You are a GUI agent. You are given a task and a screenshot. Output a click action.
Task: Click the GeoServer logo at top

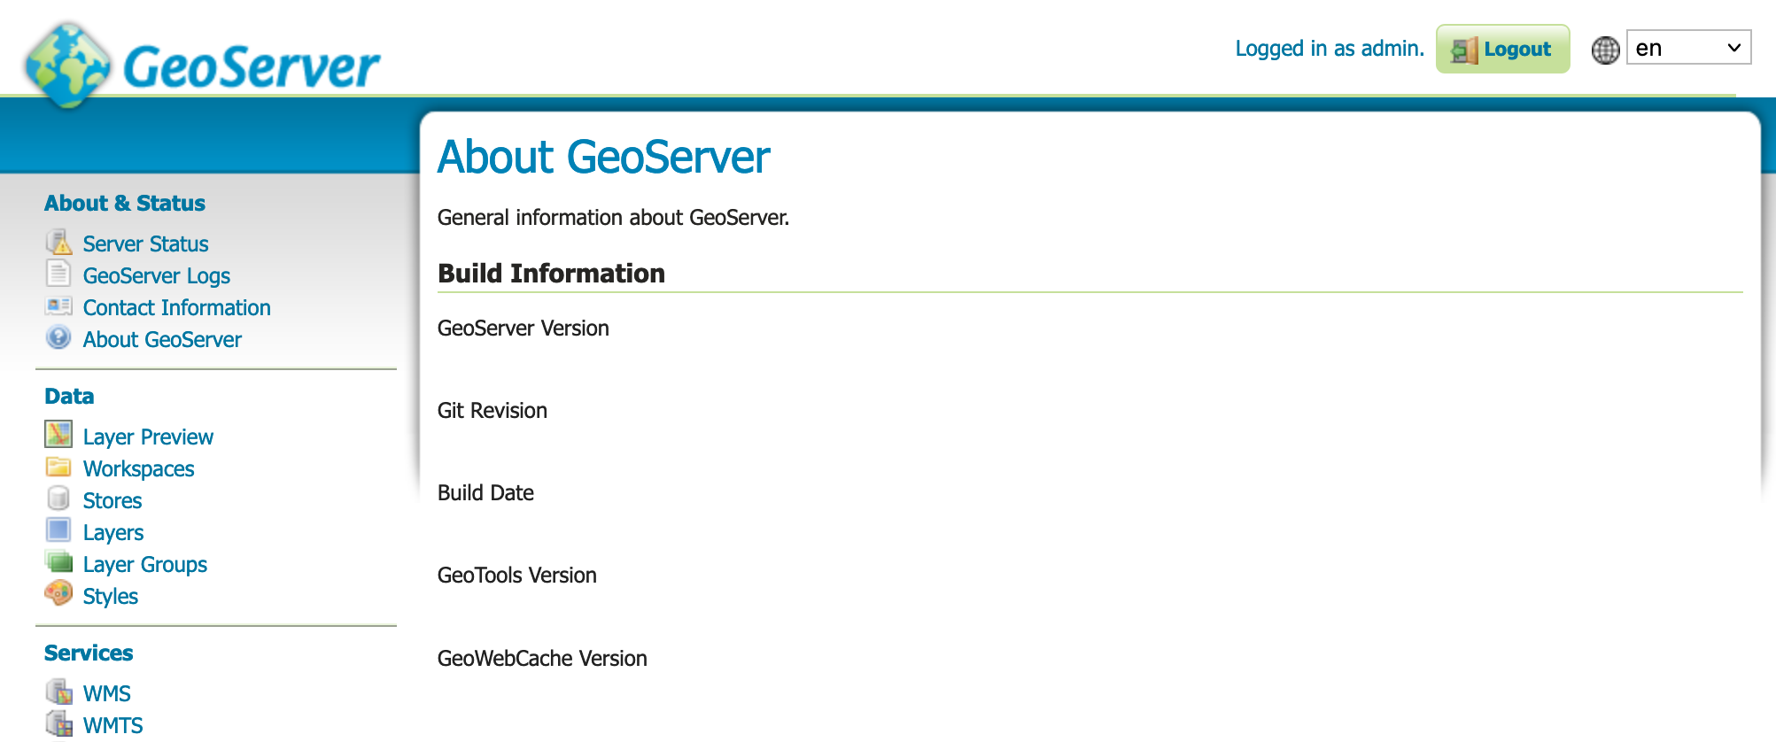coord(203,66)
